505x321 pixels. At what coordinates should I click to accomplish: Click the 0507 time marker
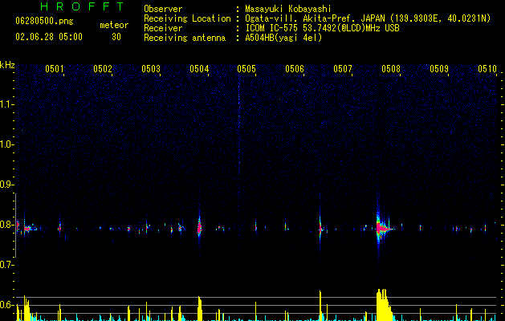point(343,69)
